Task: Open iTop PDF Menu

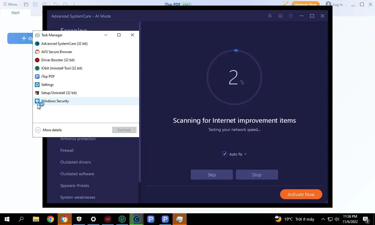Action: pos(10,4)
